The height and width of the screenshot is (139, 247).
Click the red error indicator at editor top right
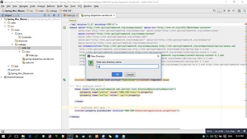[x=245, y=24]
